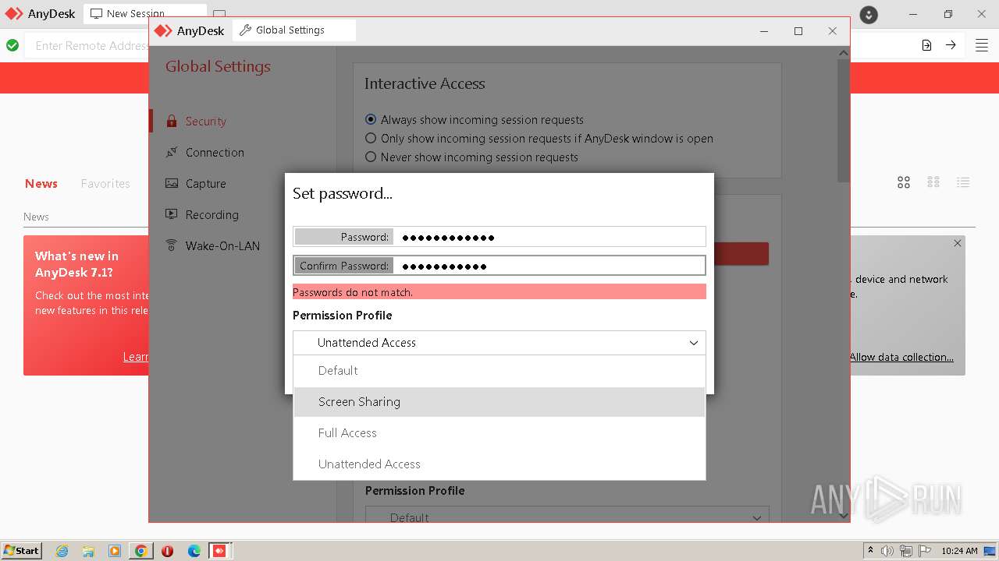Click the round download arrow icon in title bar
The width and height of the screenshot is (999, 561).
(869, 15)
